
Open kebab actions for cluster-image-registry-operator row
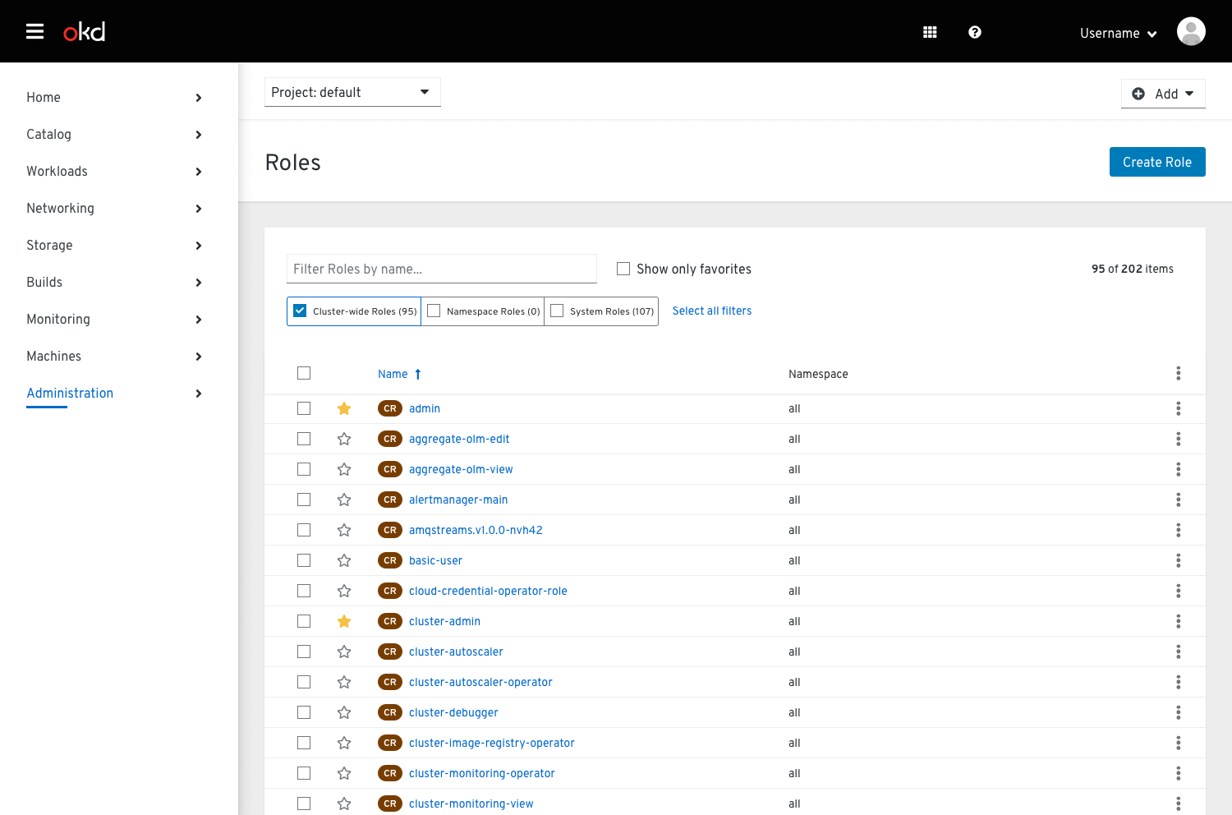(x=1178, y=743)
